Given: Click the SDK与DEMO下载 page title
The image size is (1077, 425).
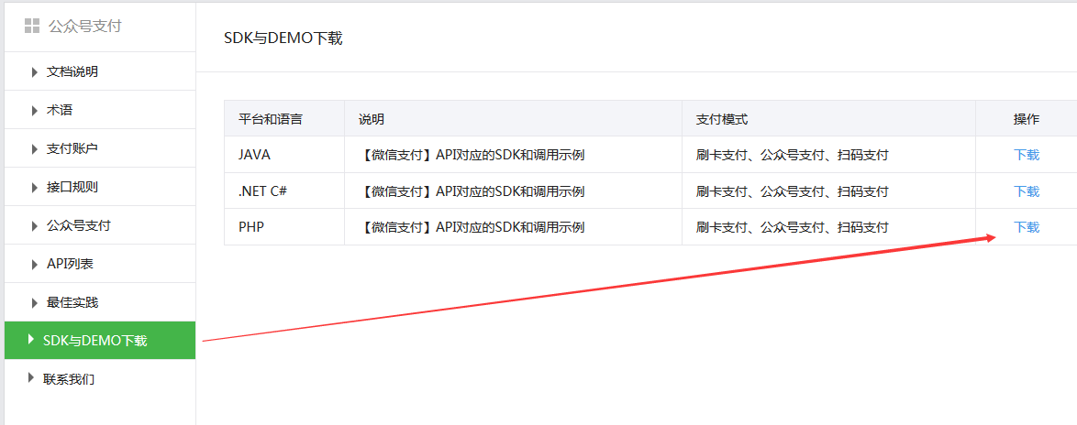Looking at the screenshot, I should (x=283, y=38).
